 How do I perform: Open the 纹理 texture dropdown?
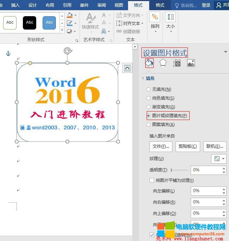218,159
